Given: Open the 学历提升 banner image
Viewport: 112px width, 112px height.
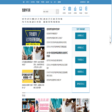Looking at the screenshot, I should 33,36.
